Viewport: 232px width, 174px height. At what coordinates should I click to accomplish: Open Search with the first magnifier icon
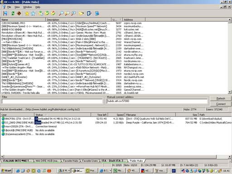(61, 14)
